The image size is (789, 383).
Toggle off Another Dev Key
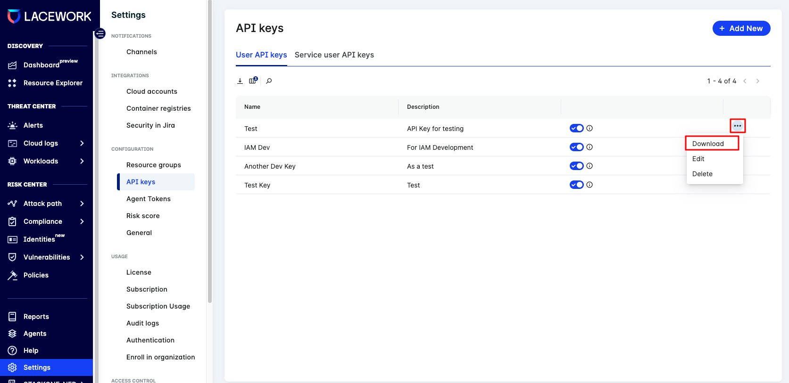(x=577, y=166)
